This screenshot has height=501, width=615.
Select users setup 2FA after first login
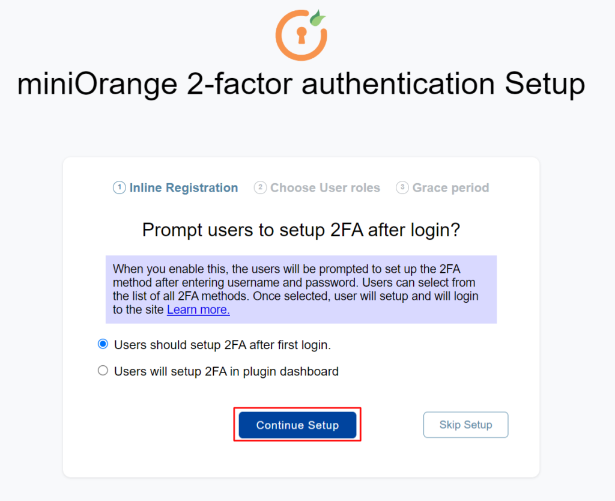coord(103,344)
